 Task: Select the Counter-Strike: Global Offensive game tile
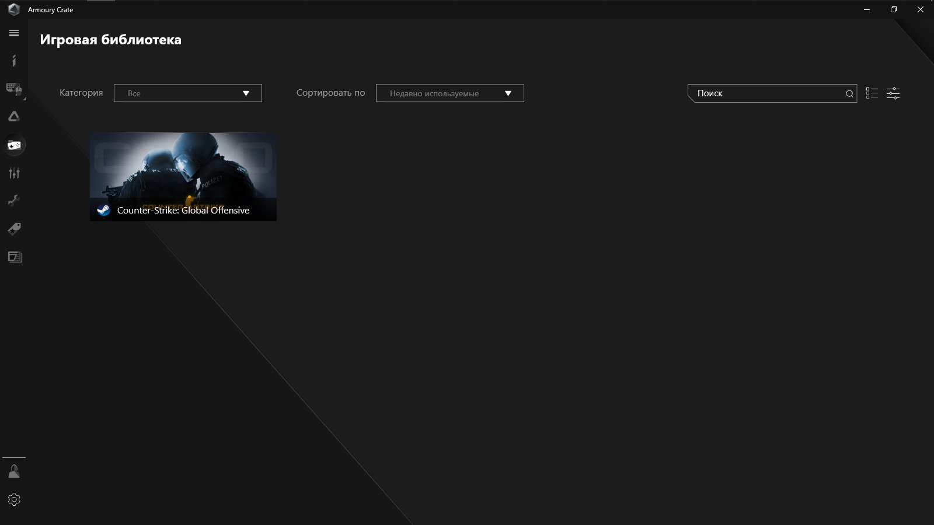coord(183,177)
